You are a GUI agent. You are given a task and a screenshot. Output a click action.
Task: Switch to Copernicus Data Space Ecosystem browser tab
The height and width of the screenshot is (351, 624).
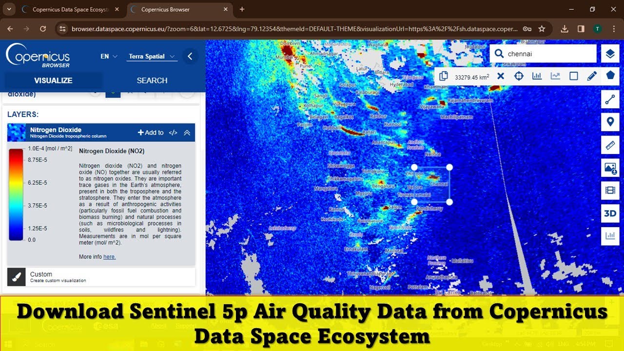click(71, 9)
